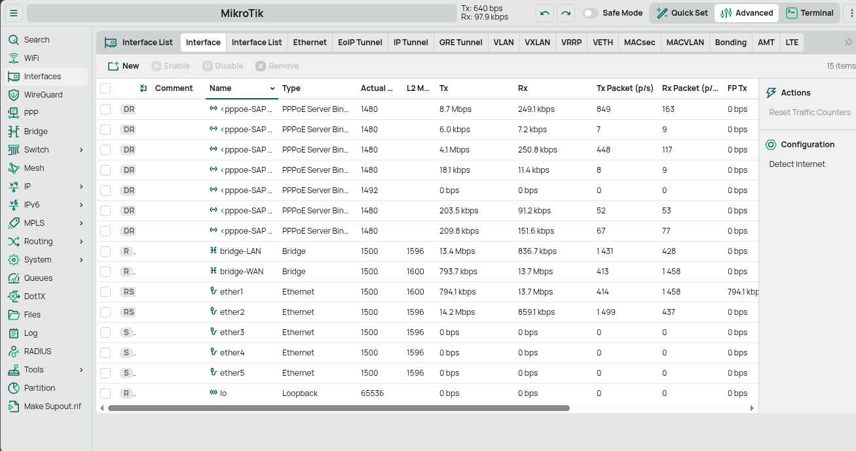Viewport: 856px width, 451px height.
Task: Open the hamburger menu icon
Action: [14, 13]
